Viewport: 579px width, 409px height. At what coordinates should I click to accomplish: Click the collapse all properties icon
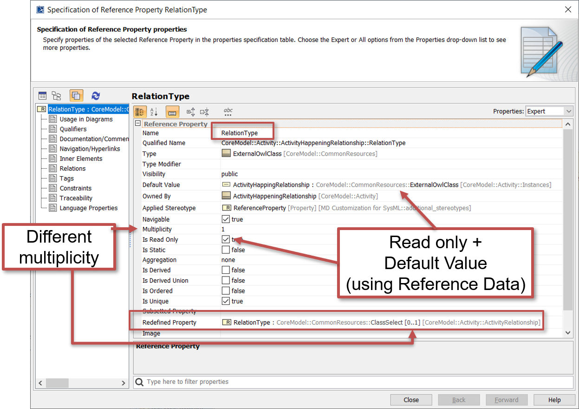tap(204, 112)
